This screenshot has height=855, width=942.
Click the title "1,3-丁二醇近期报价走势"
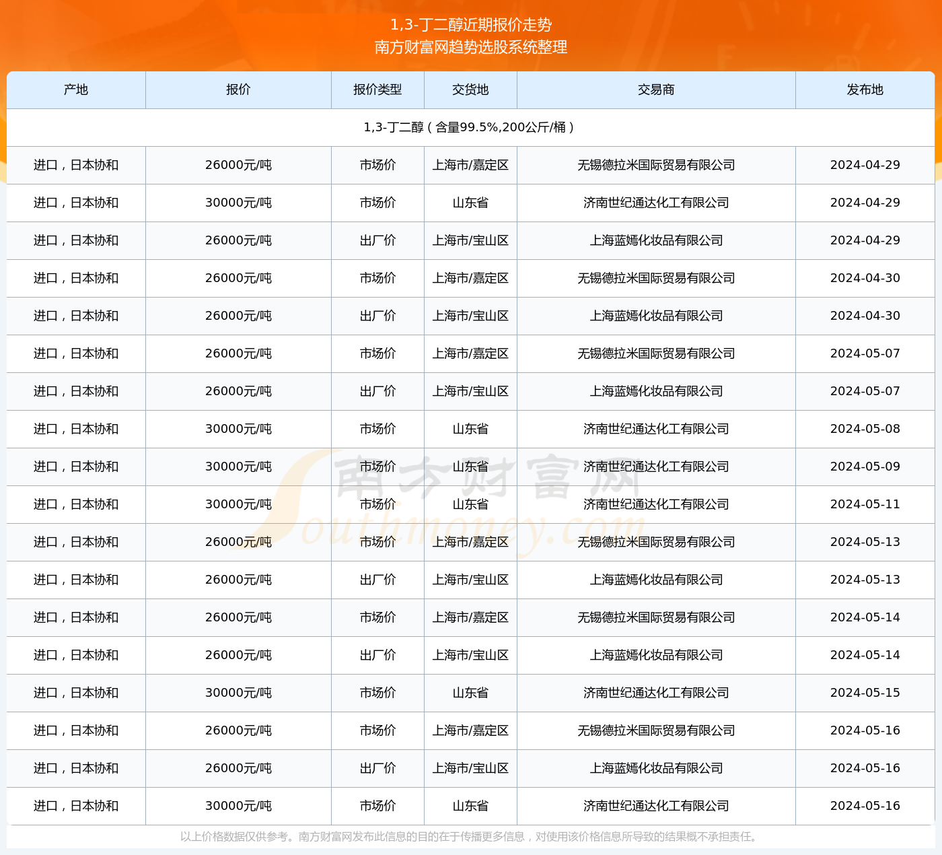pos(471,25)
